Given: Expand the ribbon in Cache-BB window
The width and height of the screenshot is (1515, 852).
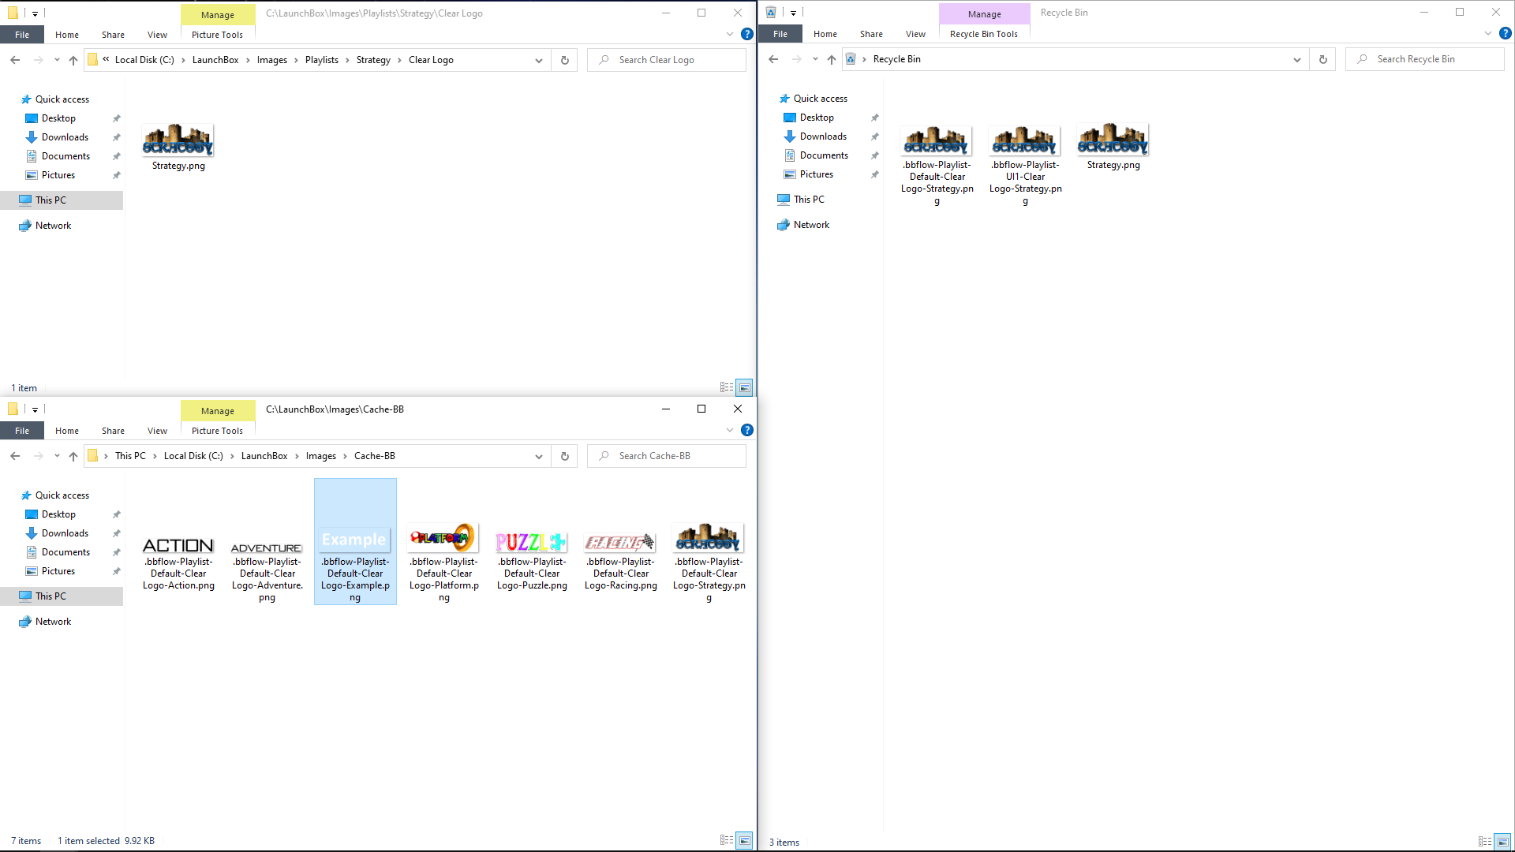Looking at the screenshot, I should pos(730,430).
